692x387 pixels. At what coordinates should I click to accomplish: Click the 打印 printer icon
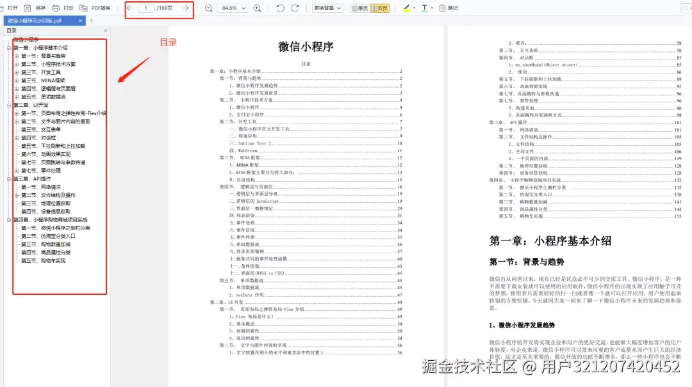[x=56, y=8]
